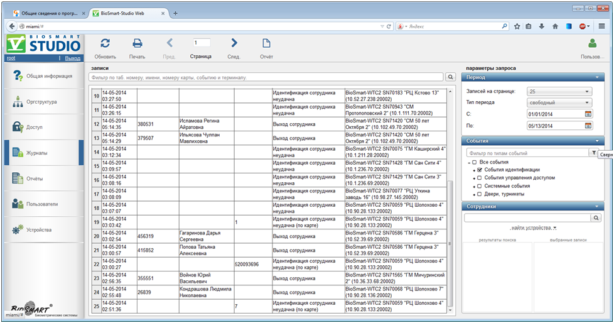The height and width of the screenshot is (323, 614).
Task: Click the records filter text field
Action: coord(266,77)
